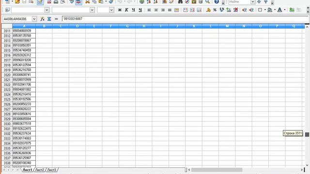Click the Найти search field

pyautogui.click(x=239, y=2)
